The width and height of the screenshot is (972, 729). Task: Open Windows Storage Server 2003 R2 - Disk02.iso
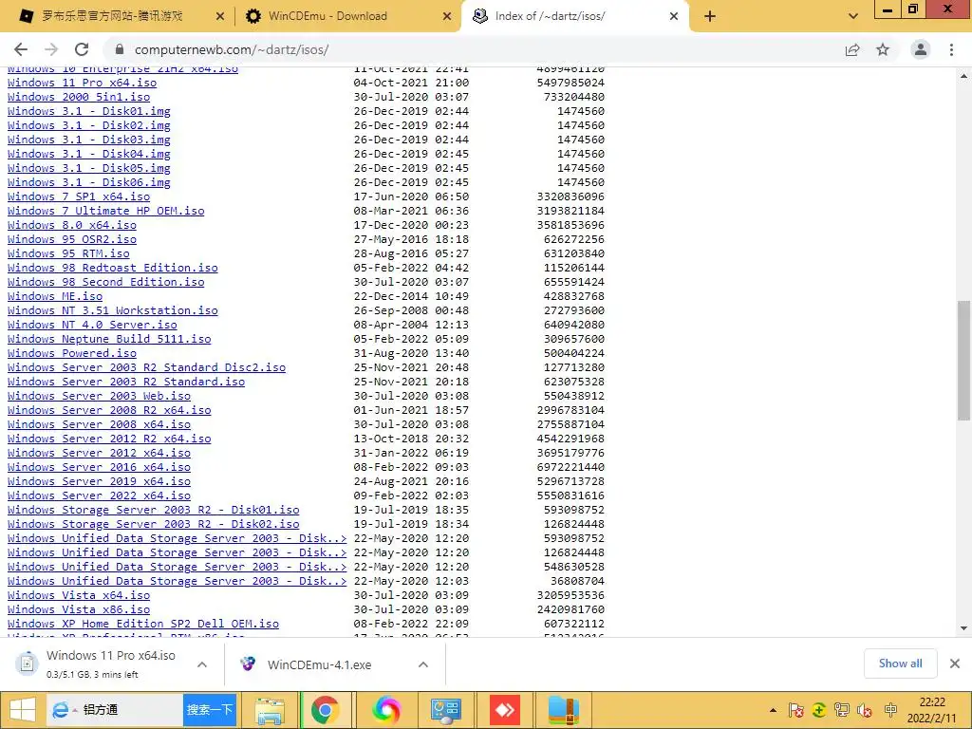point(153,524)
